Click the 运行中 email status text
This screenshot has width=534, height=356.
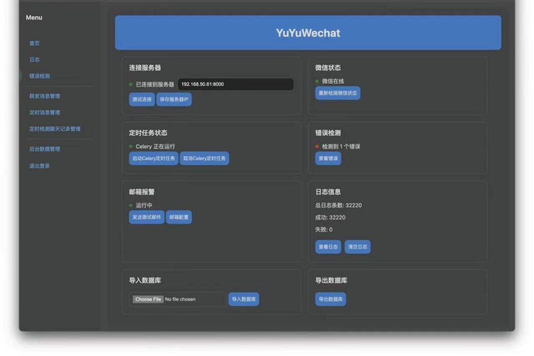pos(144,205)
